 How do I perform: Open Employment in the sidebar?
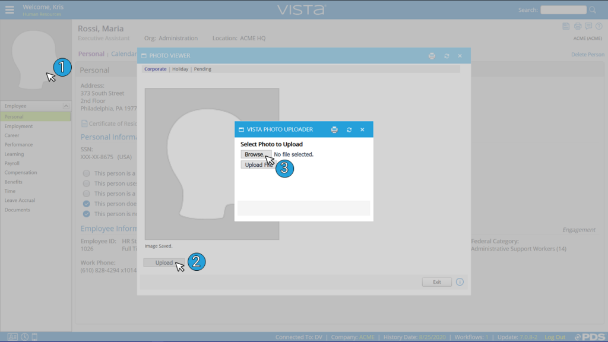(x=18, y=126)
